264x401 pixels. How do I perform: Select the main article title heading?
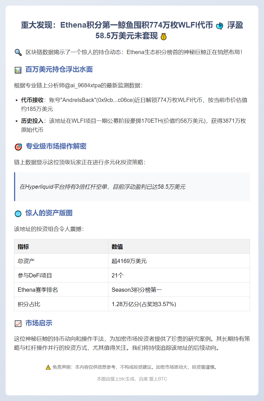click(132, 30)
